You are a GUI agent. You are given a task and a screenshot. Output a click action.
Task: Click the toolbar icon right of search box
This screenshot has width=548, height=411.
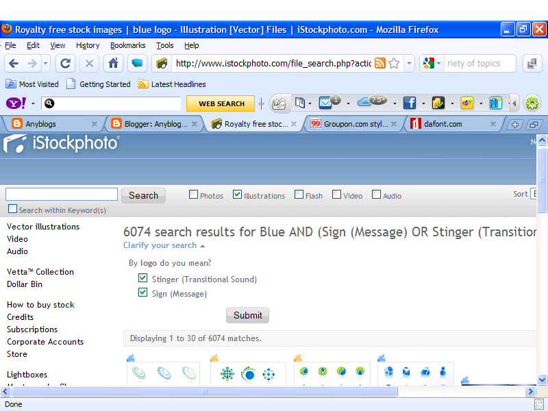pos(532,63)
